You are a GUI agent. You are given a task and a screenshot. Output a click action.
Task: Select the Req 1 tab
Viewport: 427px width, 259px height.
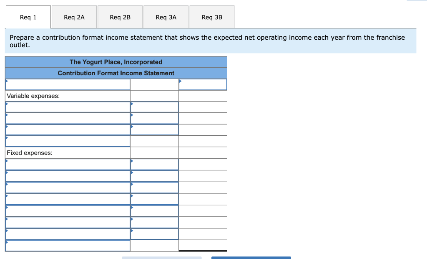(28, 17)
